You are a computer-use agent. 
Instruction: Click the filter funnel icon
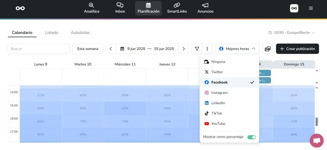tap(197, 49)
